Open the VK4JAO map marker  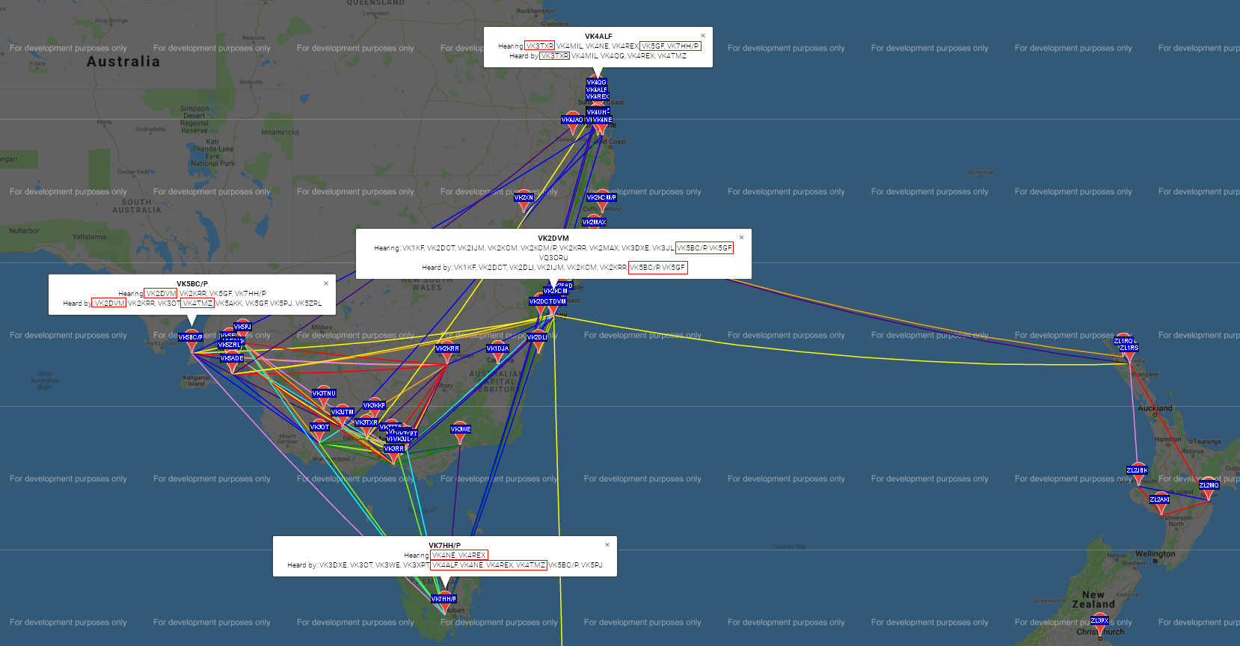572,120
